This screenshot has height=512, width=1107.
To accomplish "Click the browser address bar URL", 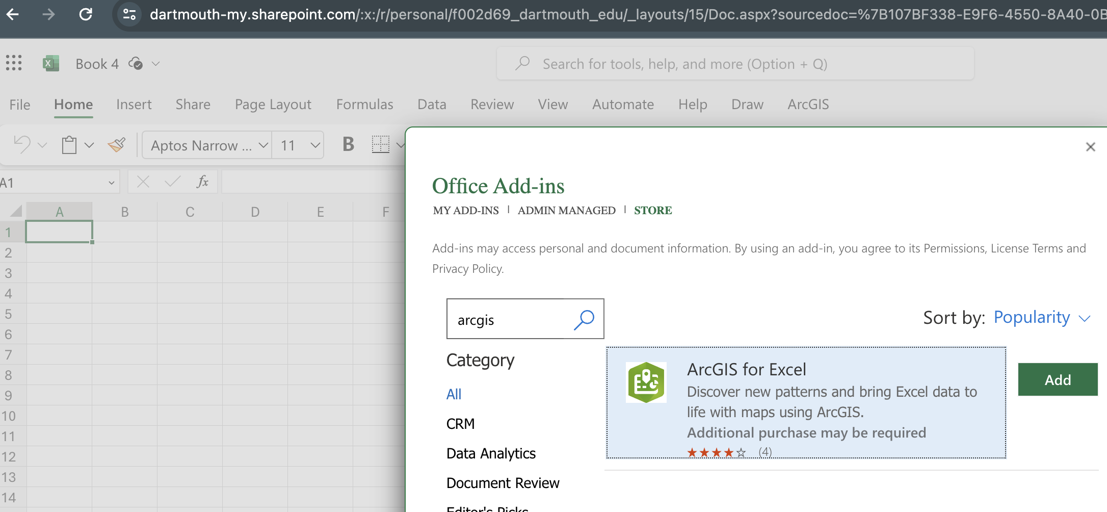I will (x=628, y=14).
